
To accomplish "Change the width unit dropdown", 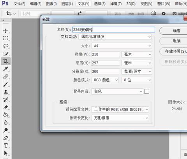I will 136,54.
